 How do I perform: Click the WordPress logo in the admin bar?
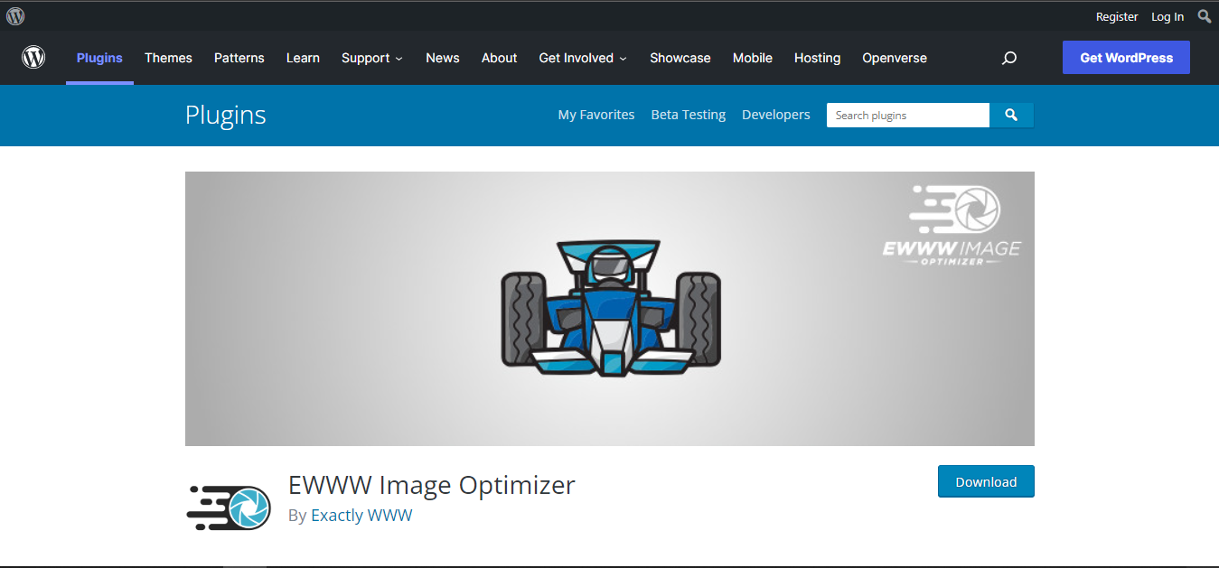[15, 16]
